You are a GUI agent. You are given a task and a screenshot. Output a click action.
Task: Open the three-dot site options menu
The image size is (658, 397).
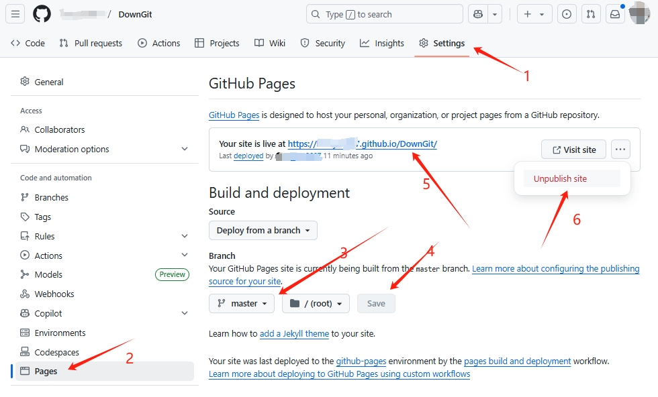click(620, 150)
